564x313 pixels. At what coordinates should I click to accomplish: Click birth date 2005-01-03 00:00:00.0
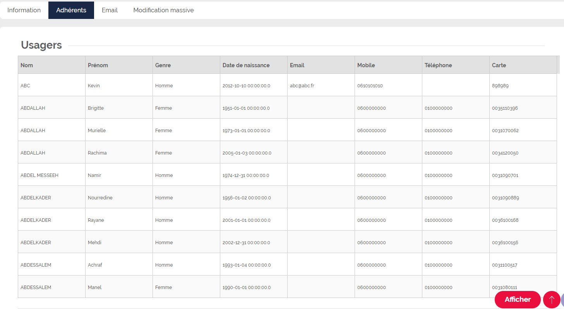click(x=247, y=153)
